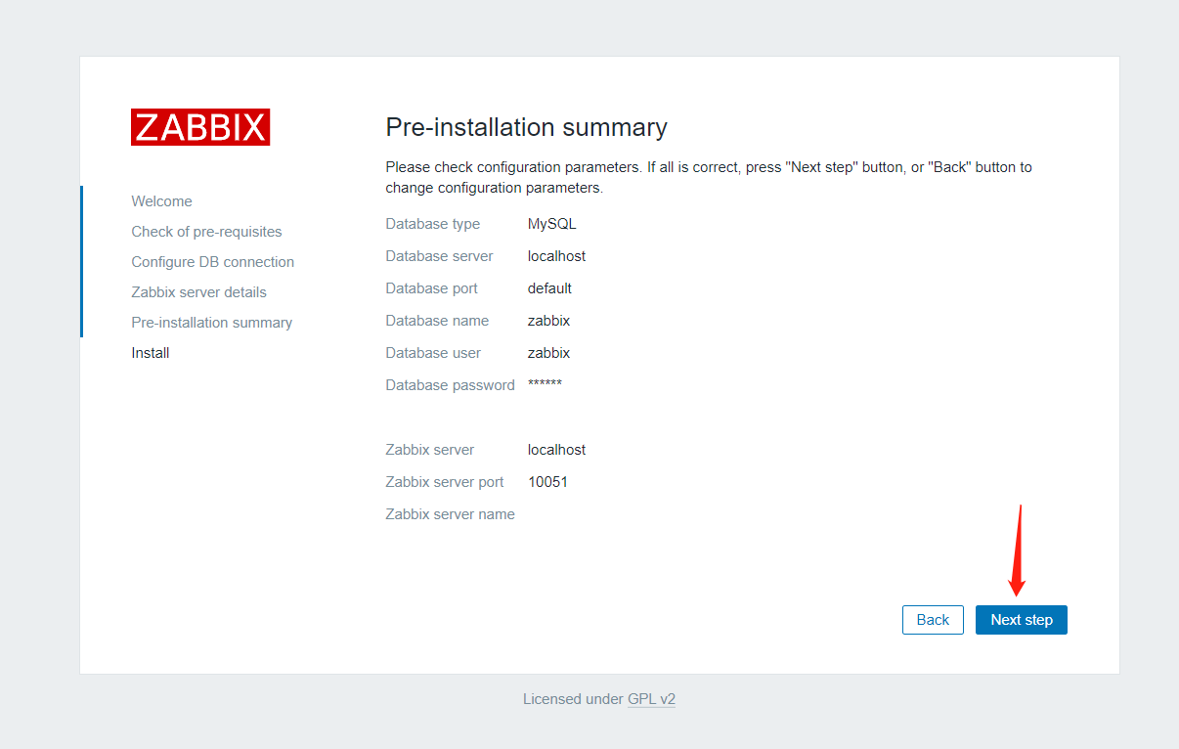This screenshot has height=749, width=1179.
Task: Click the Database name zabbix value
Action: tap(548, 321)
